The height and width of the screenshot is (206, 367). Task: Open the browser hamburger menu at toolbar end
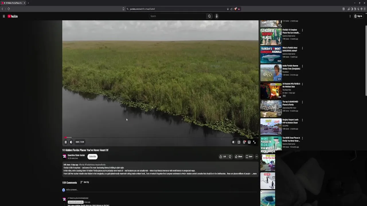click(x=364, y=9)
